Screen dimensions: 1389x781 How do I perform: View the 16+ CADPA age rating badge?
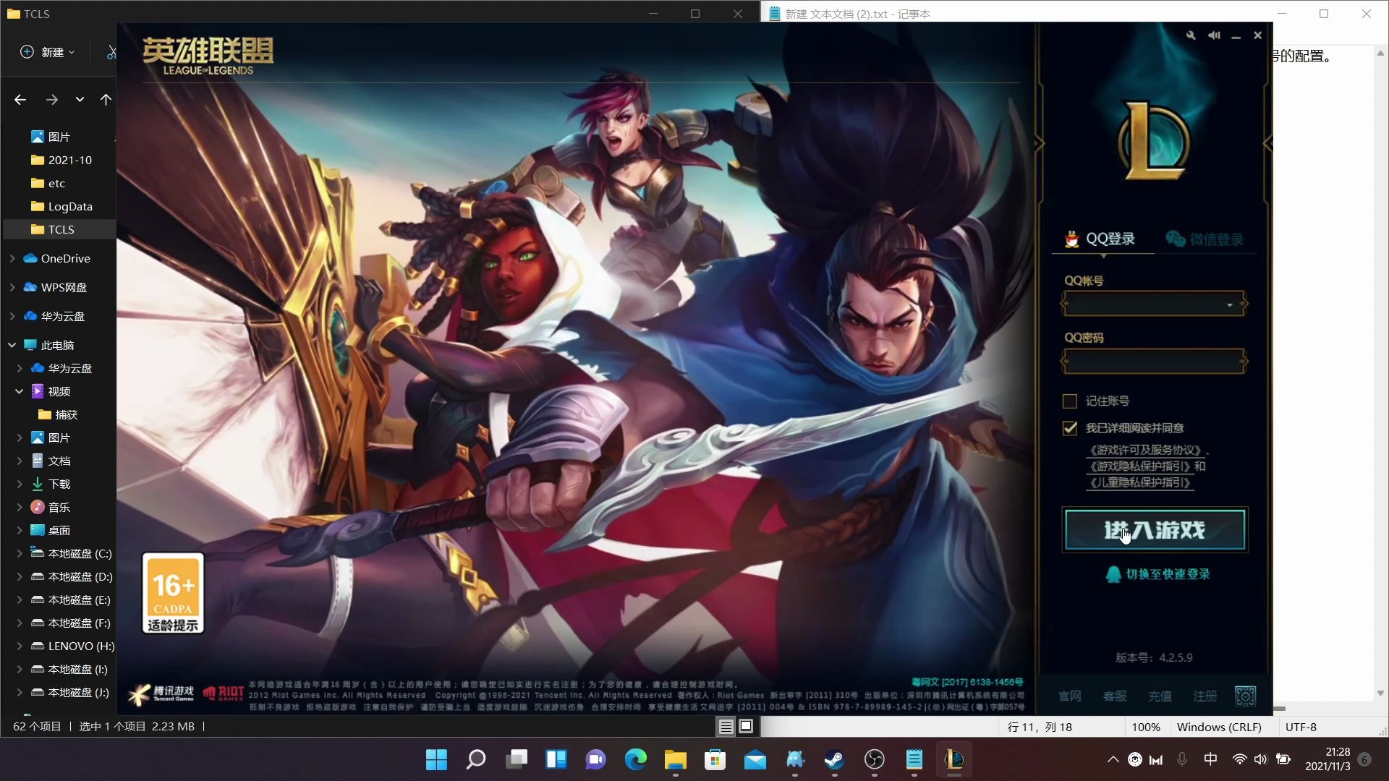pyautogui.click(x=172, y=593)
